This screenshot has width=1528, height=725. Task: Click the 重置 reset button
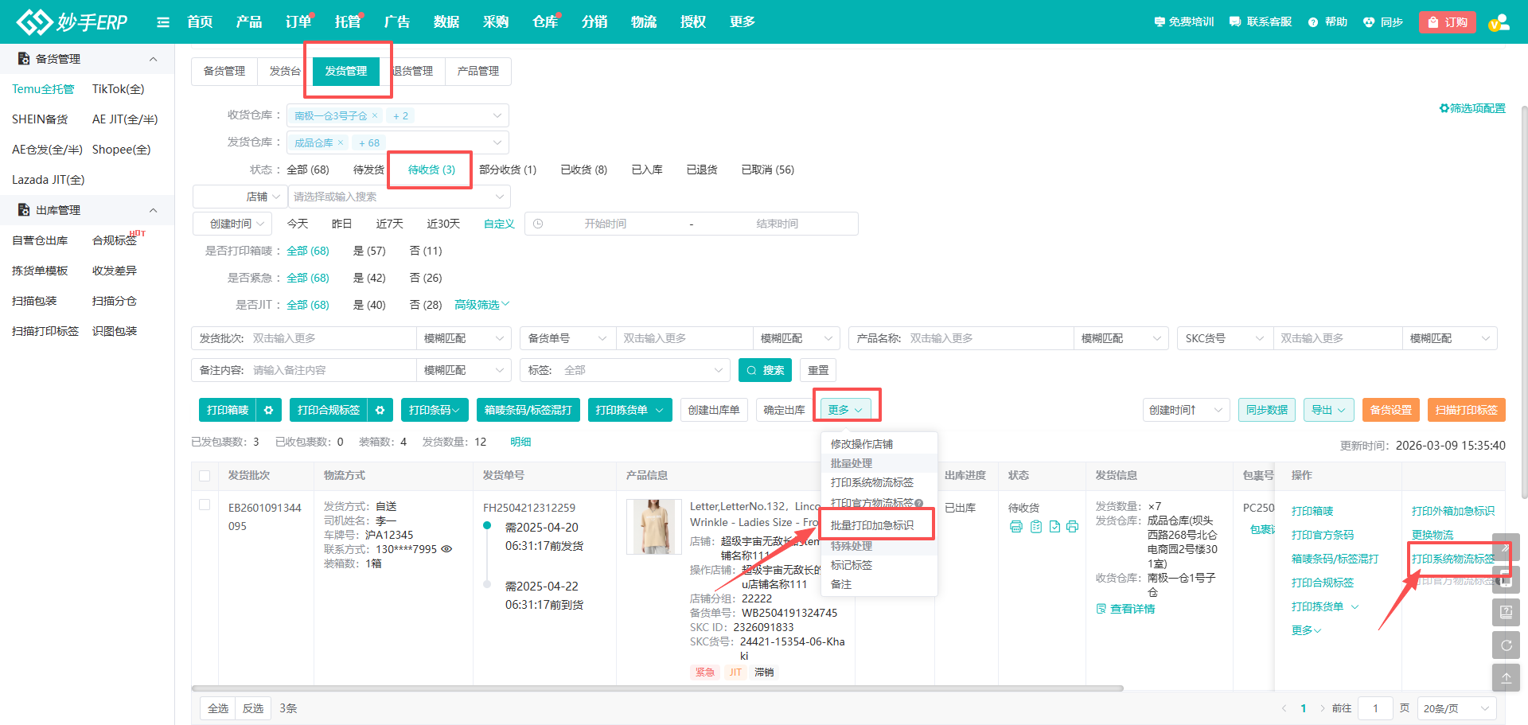point(818,370)
